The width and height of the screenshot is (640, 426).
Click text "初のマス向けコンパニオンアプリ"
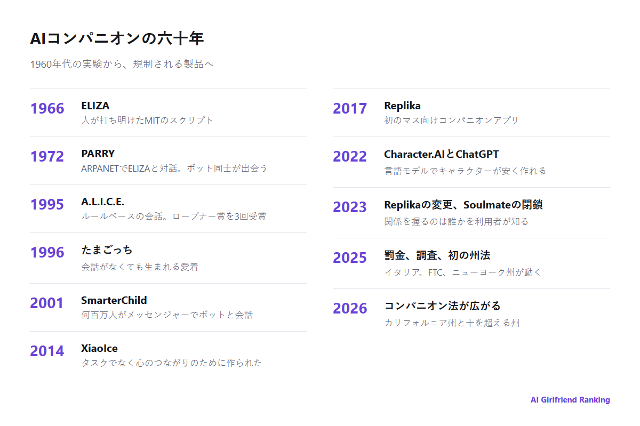tap(452, 120)
